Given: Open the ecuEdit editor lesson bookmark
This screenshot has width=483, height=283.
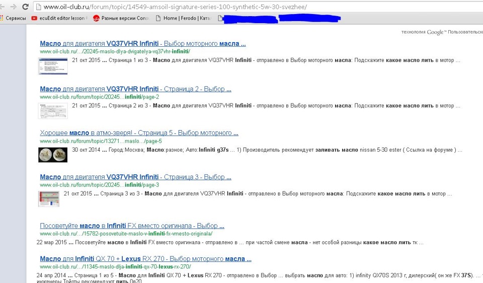Looking at the screenshot, I should click(59, 18).
